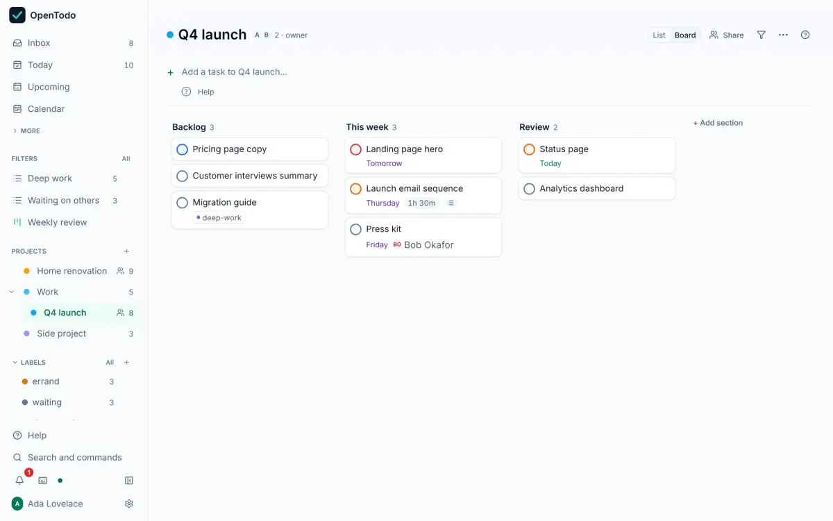
Task: Click the Q4 launch shared members icon
Action: pos(121,313)
